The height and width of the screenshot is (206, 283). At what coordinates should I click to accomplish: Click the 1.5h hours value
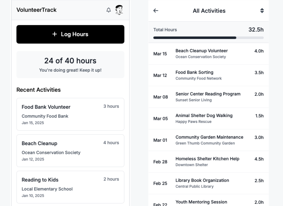coord(259,116)
